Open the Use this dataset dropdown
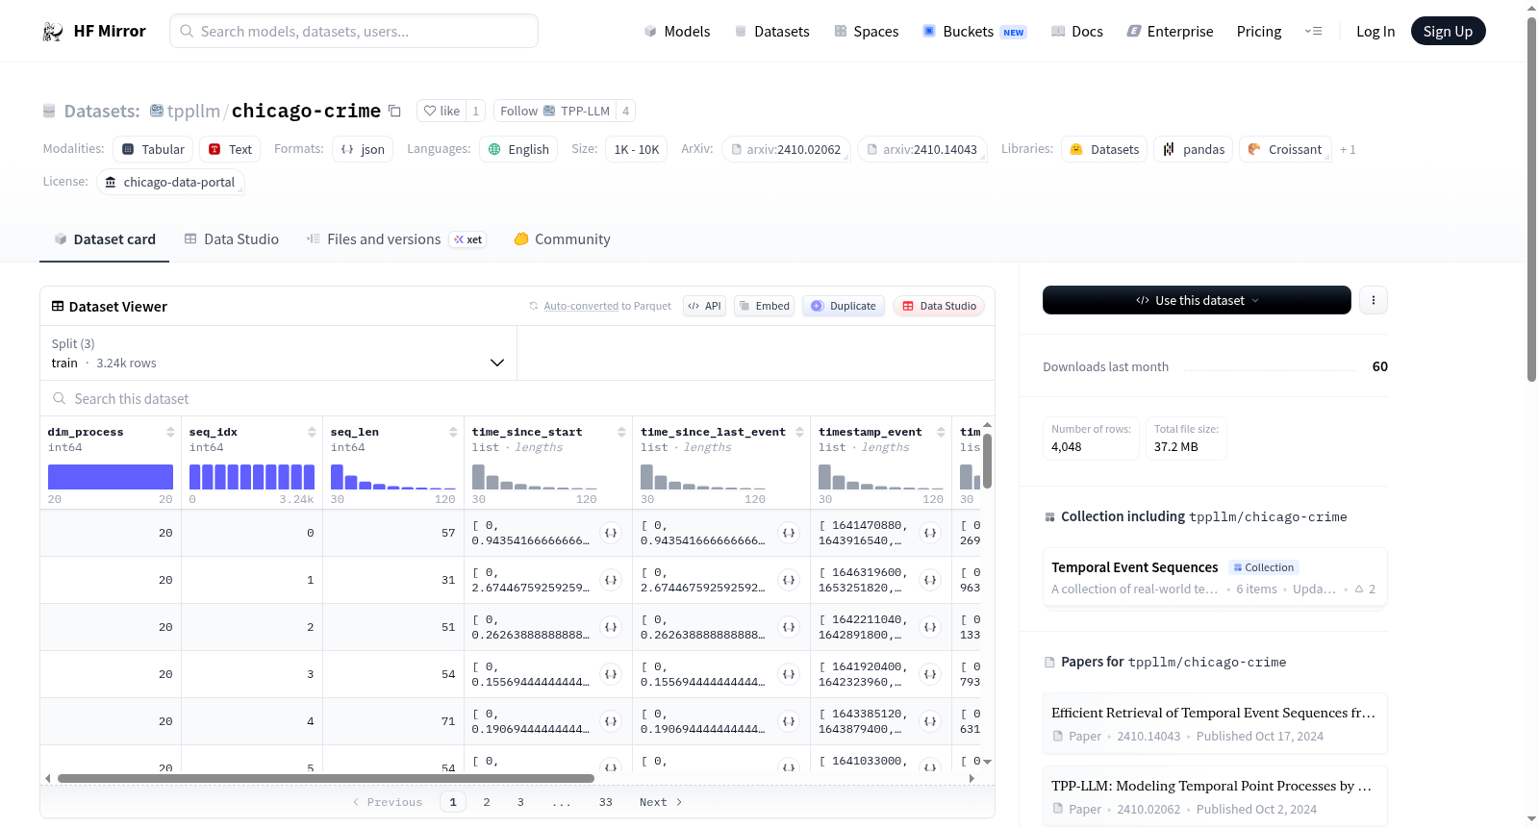Image resolution: width=1539 pixels, height=828 pixels. (x=1197, y=300)
